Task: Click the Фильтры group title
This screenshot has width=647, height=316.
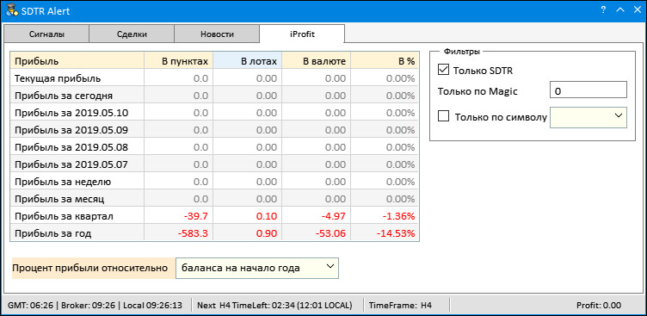Action: coord(461,52)
